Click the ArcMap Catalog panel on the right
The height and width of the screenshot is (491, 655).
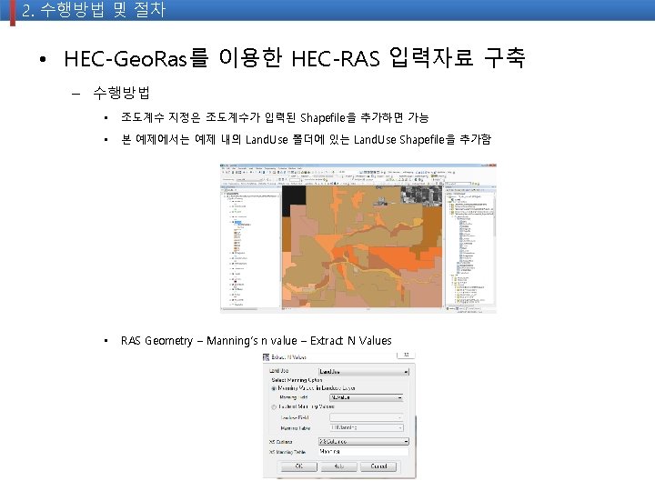pos(470,248)
